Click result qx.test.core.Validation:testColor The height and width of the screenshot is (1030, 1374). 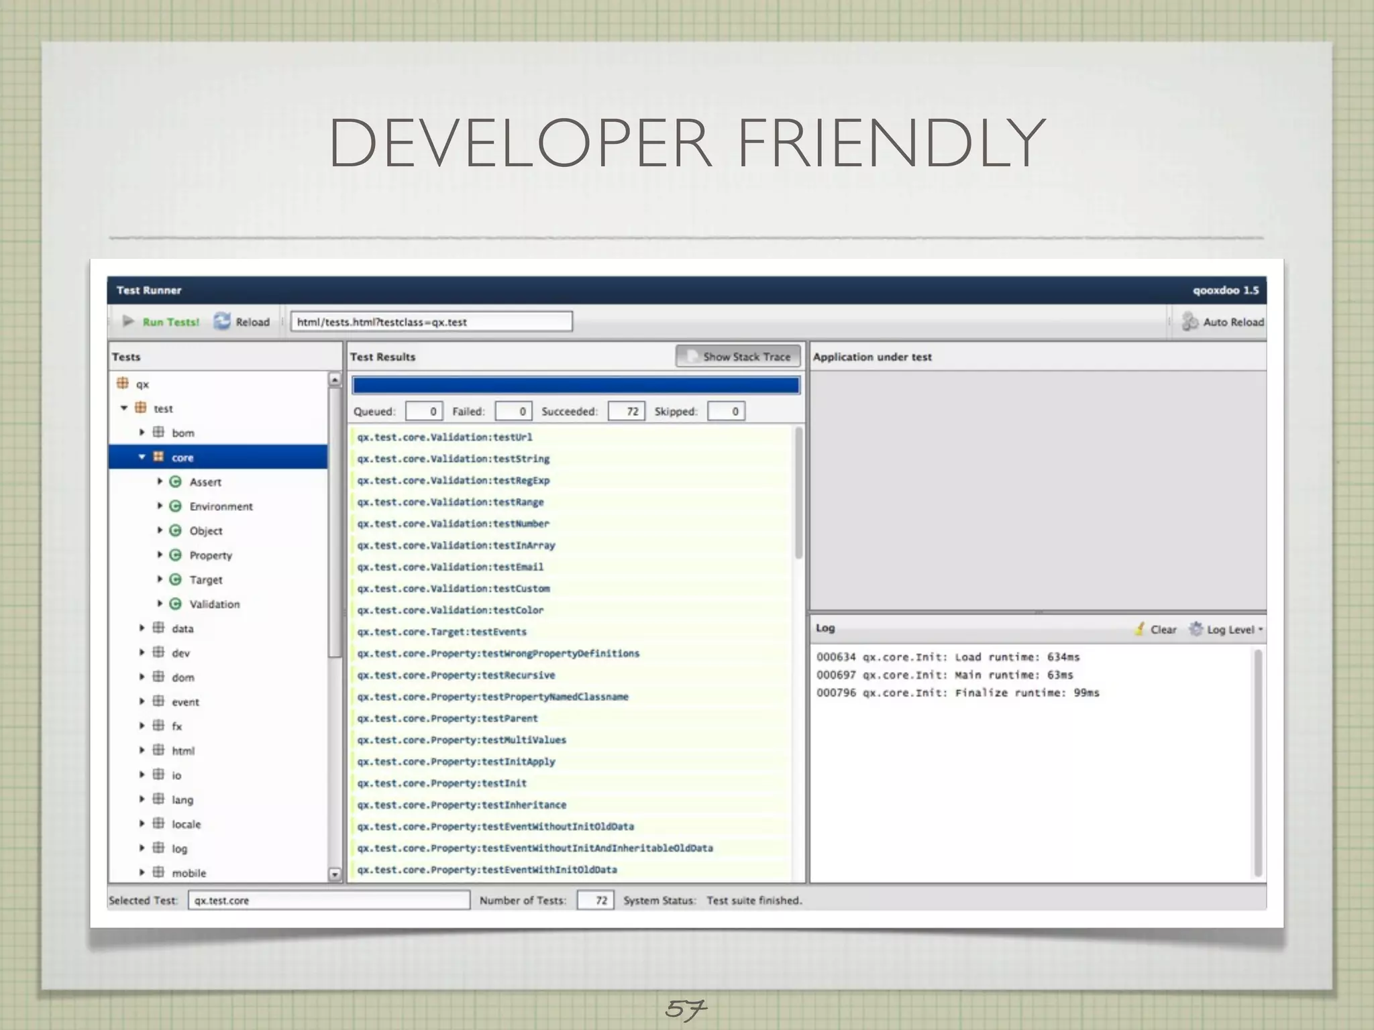click(x=450, y=610)
